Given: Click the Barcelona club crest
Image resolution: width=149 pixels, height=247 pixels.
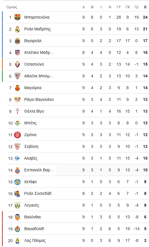Looking at the screenshot, I should (x=17, y=17).
